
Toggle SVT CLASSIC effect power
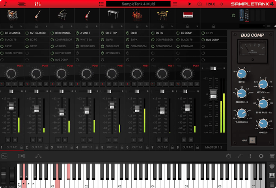(27, 33)
